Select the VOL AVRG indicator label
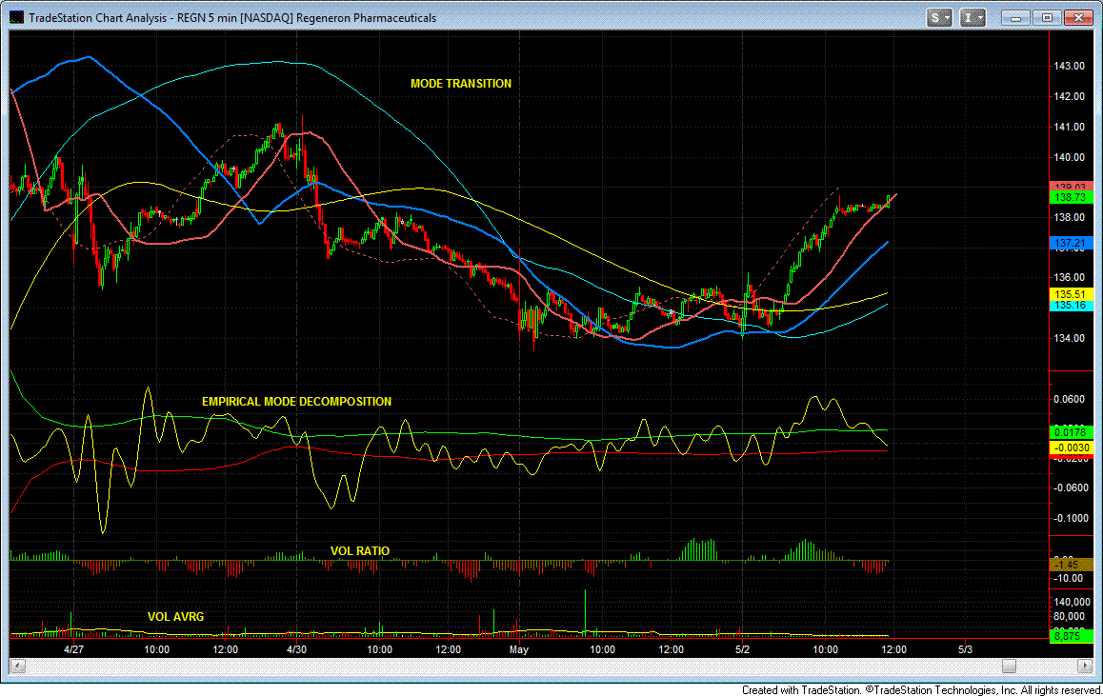Viewport: 1103px width, 696px height. pyautogui.click(x=176, y=617)
